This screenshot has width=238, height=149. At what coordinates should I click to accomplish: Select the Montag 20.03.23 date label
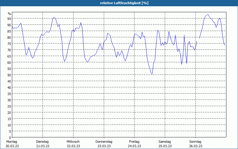[x=12, y=144]
